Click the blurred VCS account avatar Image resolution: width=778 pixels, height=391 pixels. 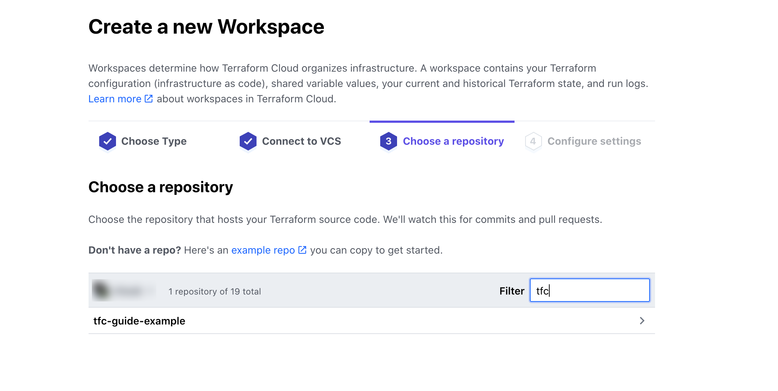tap(101, 291)
